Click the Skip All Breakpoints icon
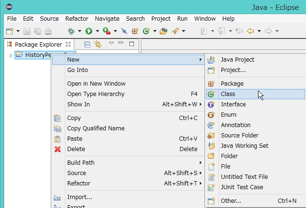The image size is (306, 208). [124, 31]
